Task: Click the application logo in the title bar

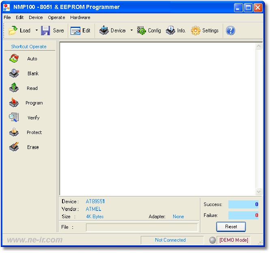Action: pos(7,7)
